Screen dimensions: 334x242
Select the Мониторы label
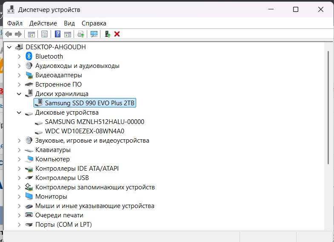coord(51,197)
